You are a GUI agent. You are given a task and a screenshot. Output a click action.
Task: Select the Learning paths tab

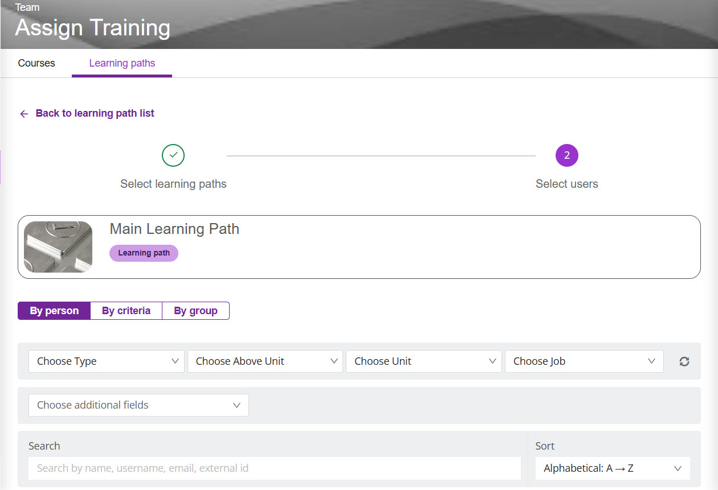click(122, 63)
